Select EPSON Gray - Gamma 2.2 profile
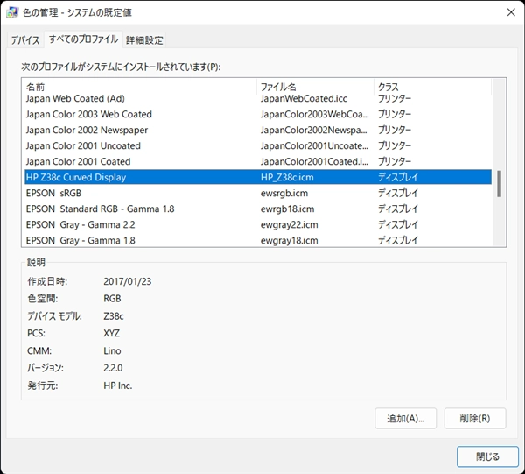 point(80,225)
